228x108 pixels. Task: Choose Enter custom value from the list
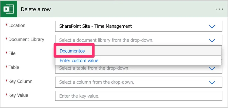pyautogui.click(x=79, y=61)
